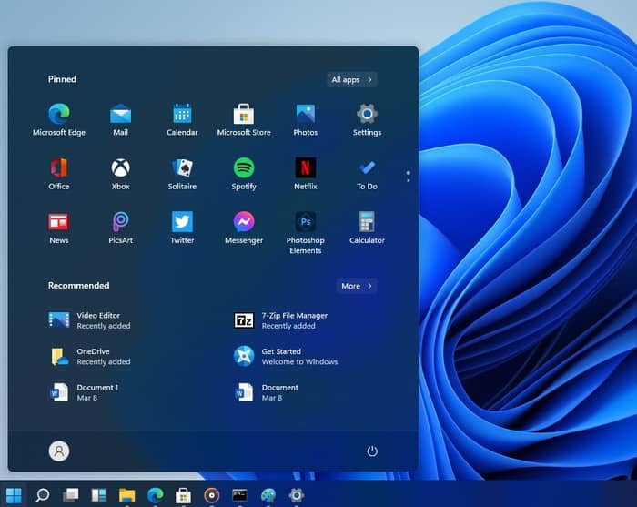Open the power options menu
The height and width of the screenshot is (507, 637).
[371, 451]
